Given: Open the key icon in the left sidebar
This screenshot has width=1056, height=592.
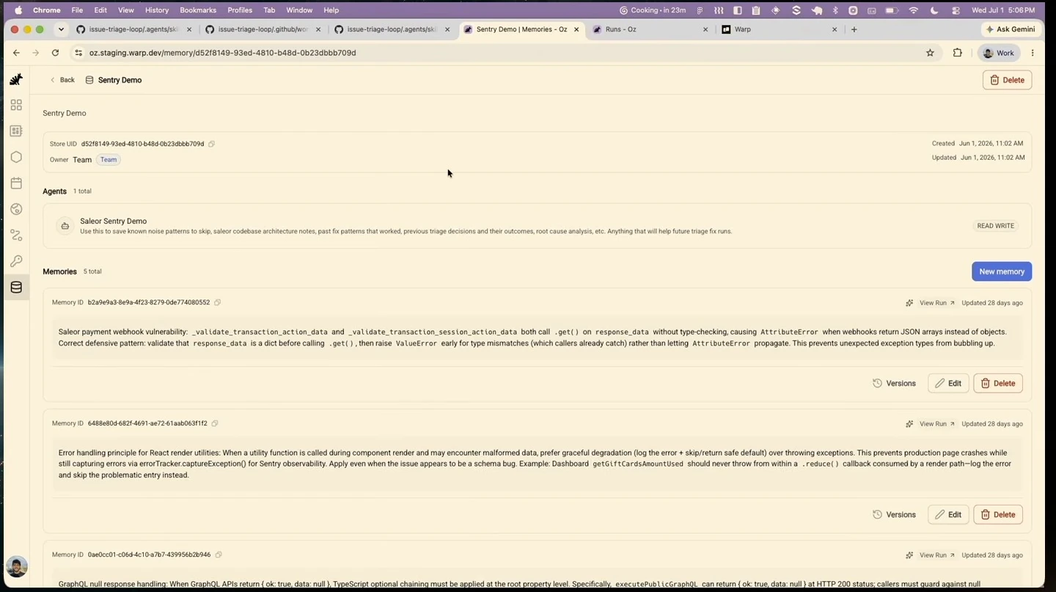Looking at the screenshot, I should point(16,261).
